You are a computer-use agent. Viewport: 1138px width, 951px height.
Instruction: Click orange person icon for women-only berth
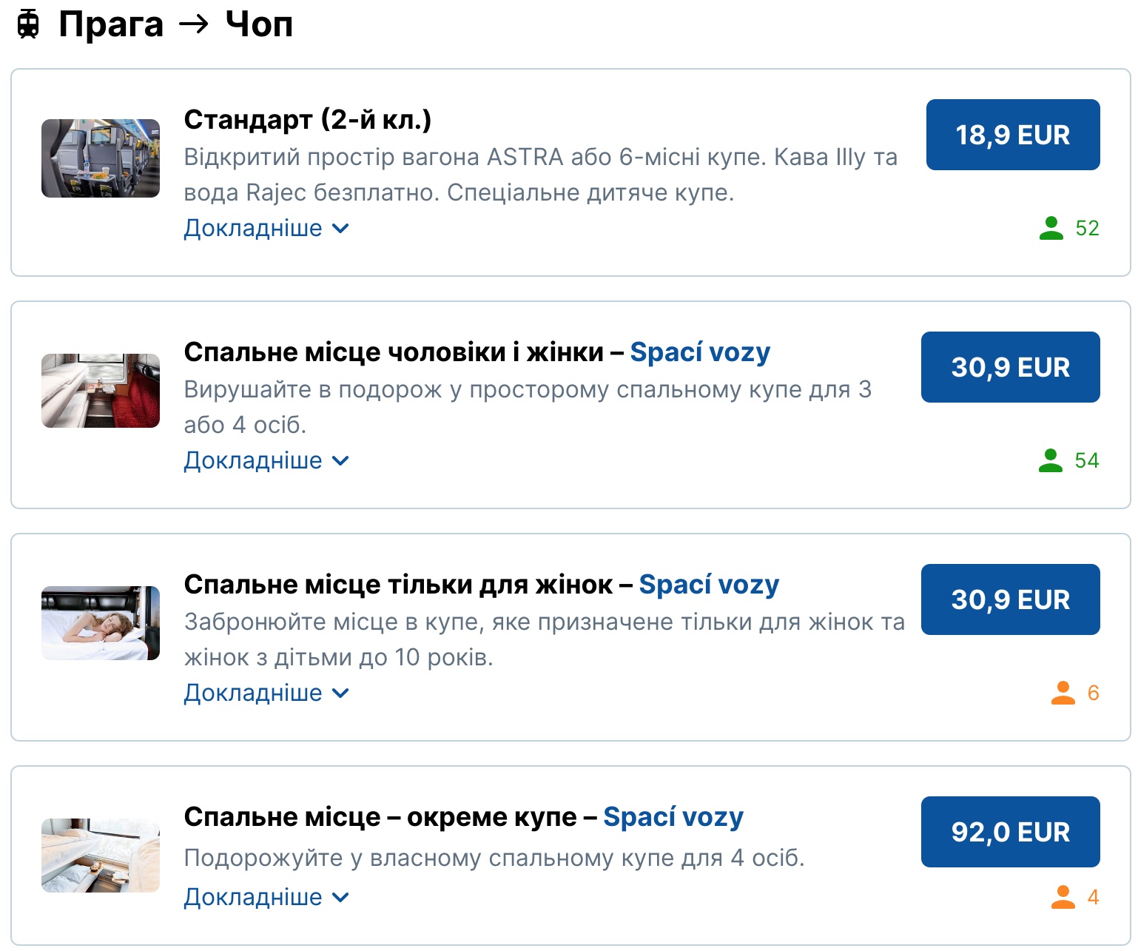point(1063,693)
